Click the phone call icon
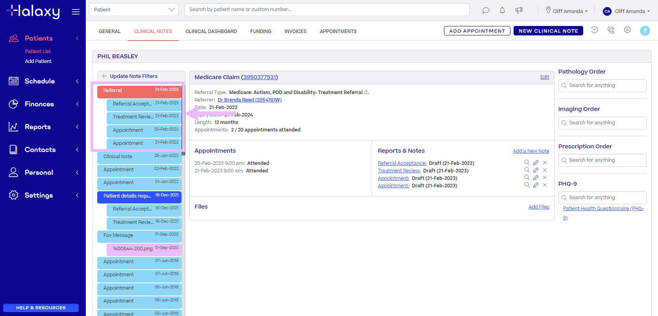This screenshot has width=658, height=316. coord(611,30)
